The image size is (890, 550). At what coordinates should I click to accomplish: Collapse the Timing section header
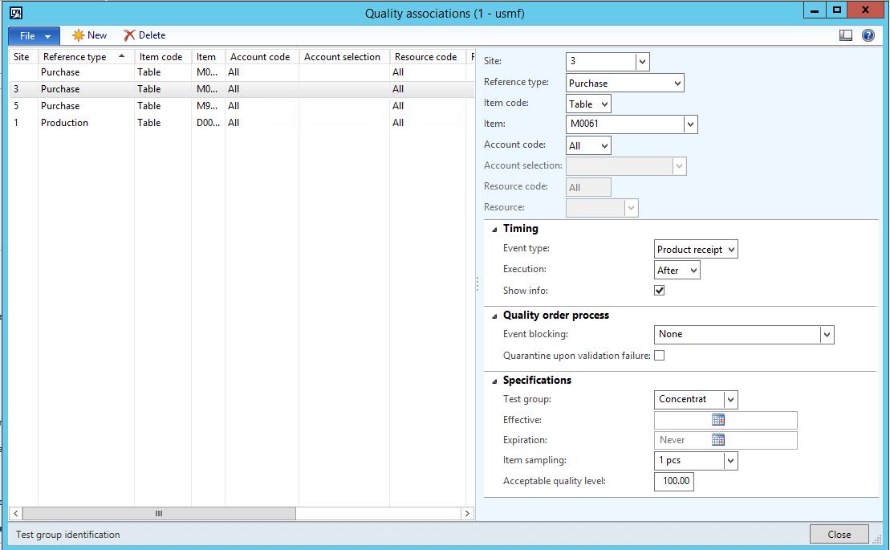pos(495,229)
